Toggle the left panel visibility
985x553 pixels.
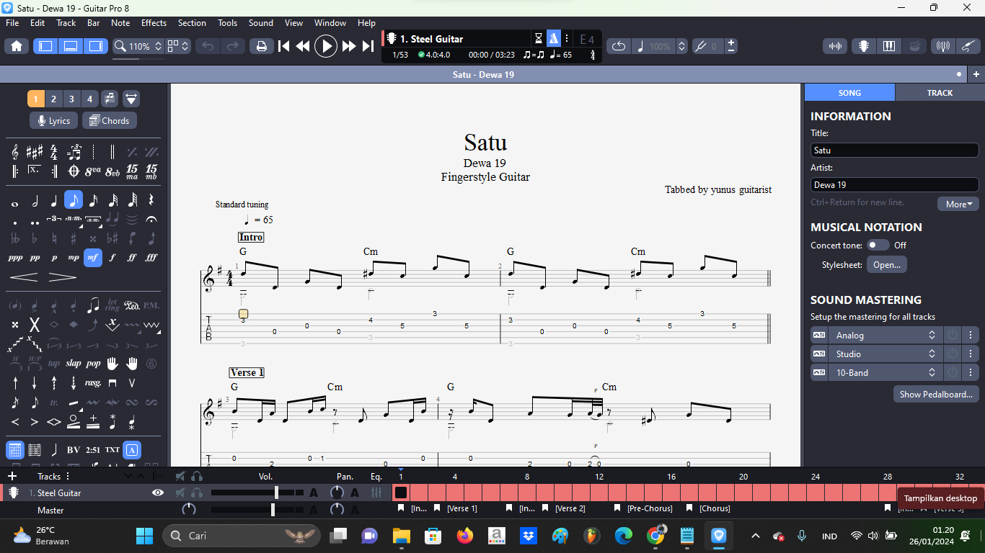click(x=45, y=46)
